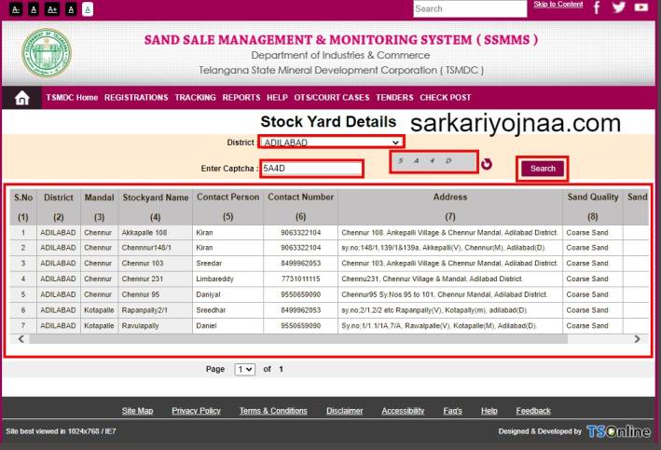Click the table scroll right arrow
661x450 pixels.
coord(637,339)
